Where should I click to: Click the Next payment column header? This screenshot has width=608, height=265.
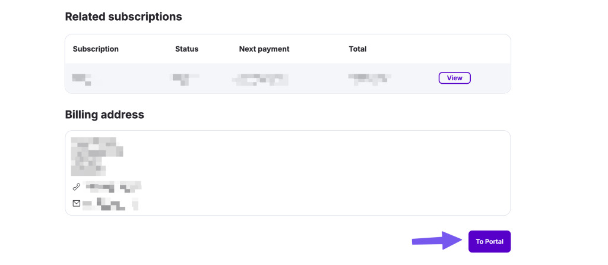click(264, 49)
